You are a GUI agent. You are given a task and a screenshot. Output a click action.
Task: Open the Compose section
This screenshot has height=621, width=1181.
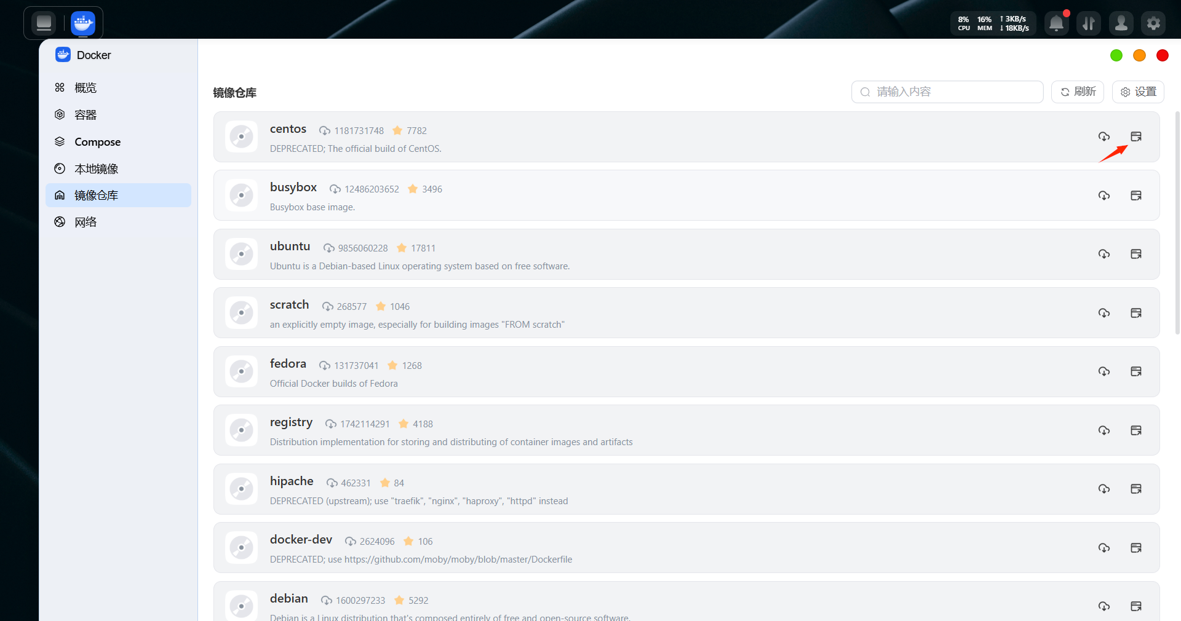[118, 142]
